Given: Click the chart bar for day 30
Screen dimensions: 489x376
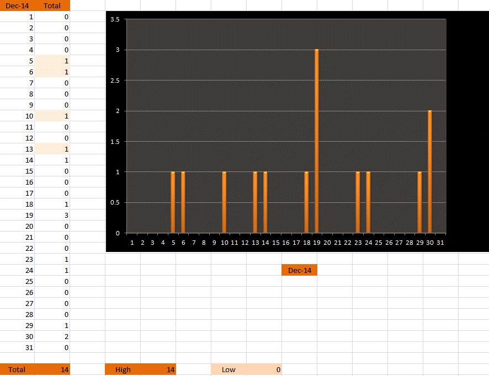Looking at the screenshot, I should pos(430,171).
